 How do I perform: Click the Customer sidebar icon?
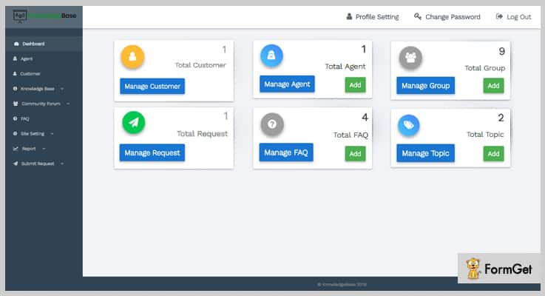15,74
